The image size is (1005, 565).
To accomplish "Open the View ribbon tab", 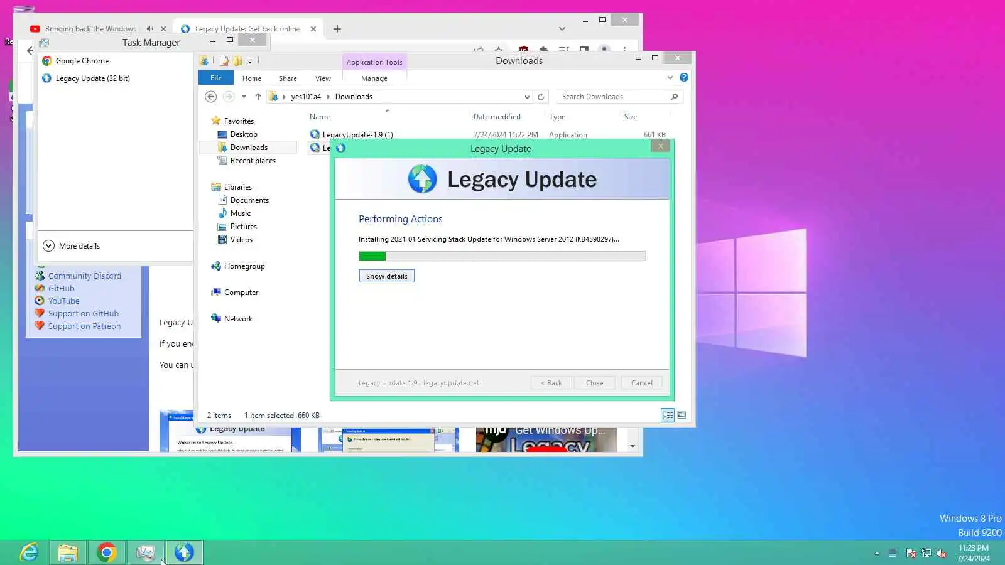I will tap(323, 78).
